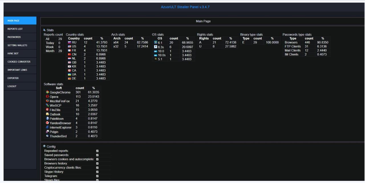Image resolution: width=365 pixels, height=183 pixels.
Task: Click the Stats section header icon
Action: [x=44, y=30]
